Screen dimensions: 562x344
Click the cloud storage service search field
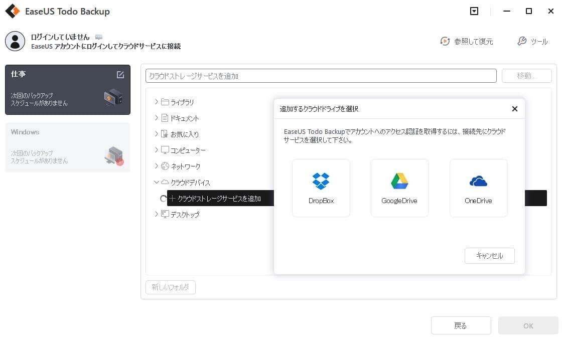pos(321,75)
